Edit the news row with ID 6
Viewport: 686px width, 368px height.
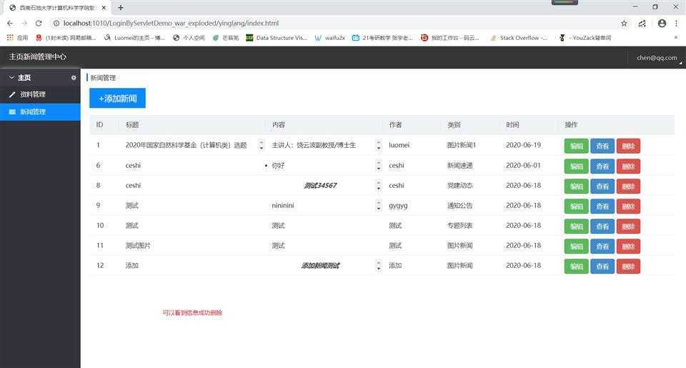[x=576, y=166]
